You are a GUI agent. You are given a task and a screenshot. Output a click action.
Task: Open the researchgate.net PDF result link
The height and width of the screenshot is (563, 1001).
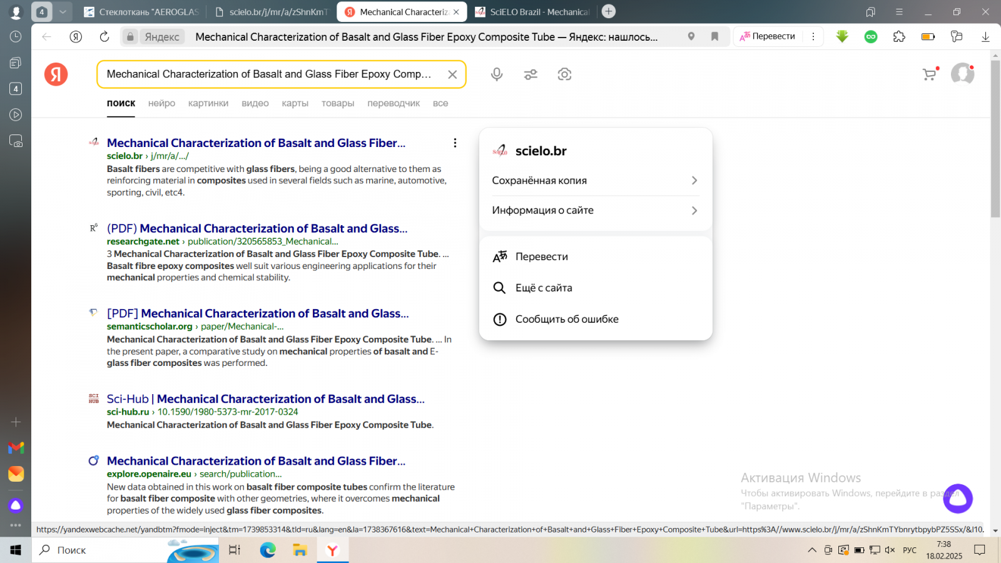257,228
